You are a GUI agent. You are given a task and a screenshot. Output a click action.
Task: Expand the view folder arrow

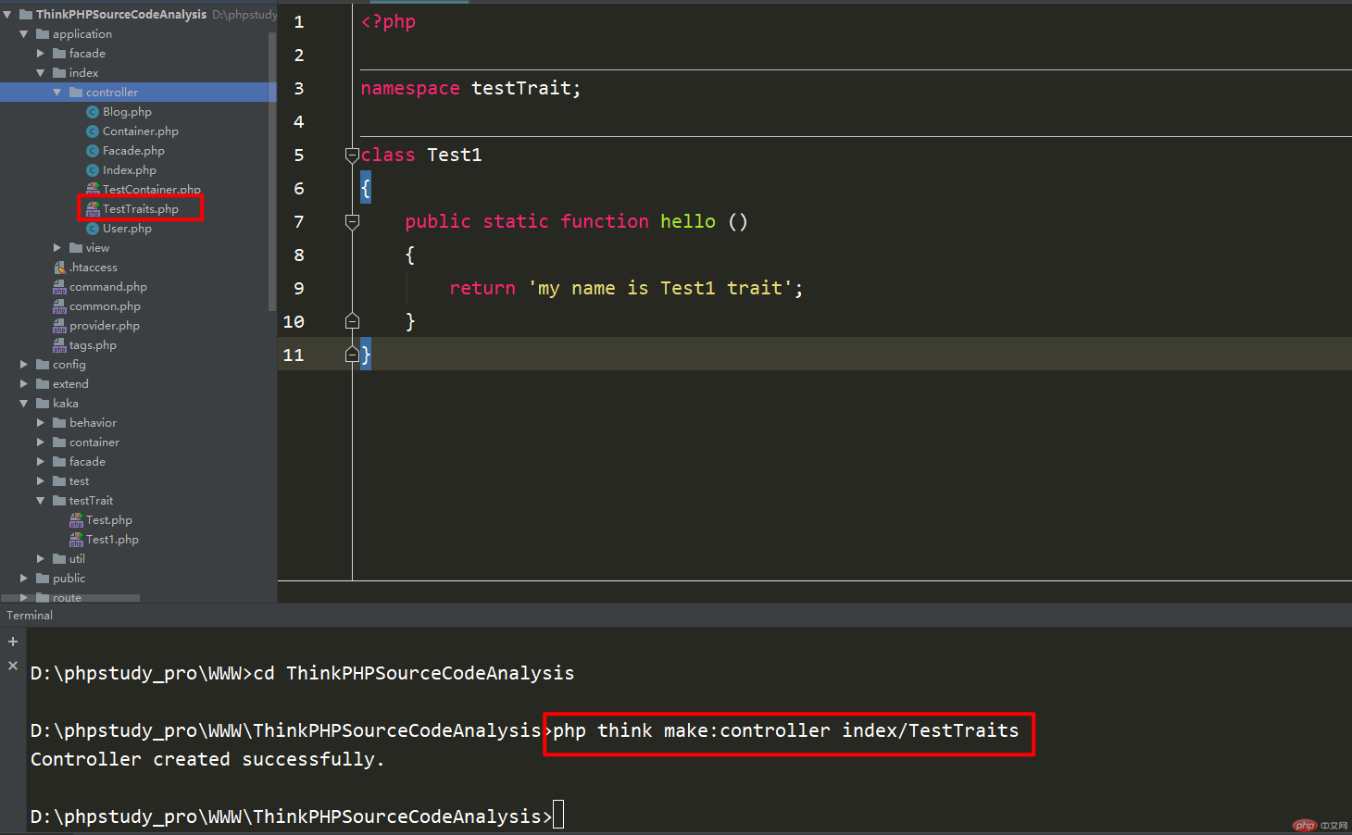click(57, 248)
